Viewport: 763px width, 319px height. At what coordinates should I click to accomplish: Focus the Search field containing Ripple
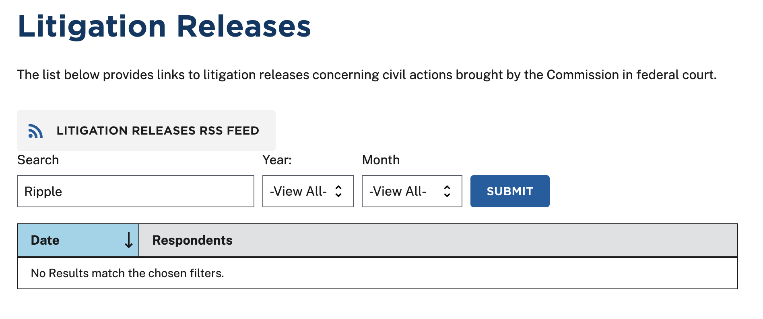click(136, 191)
